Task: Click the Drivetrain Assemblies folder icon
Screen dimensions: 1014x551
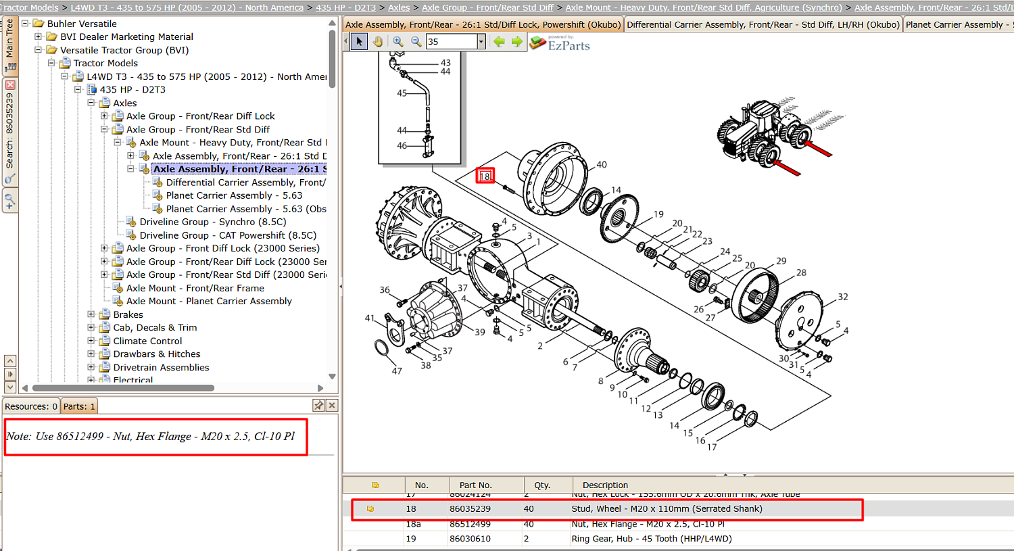Action: click(104, 368)
